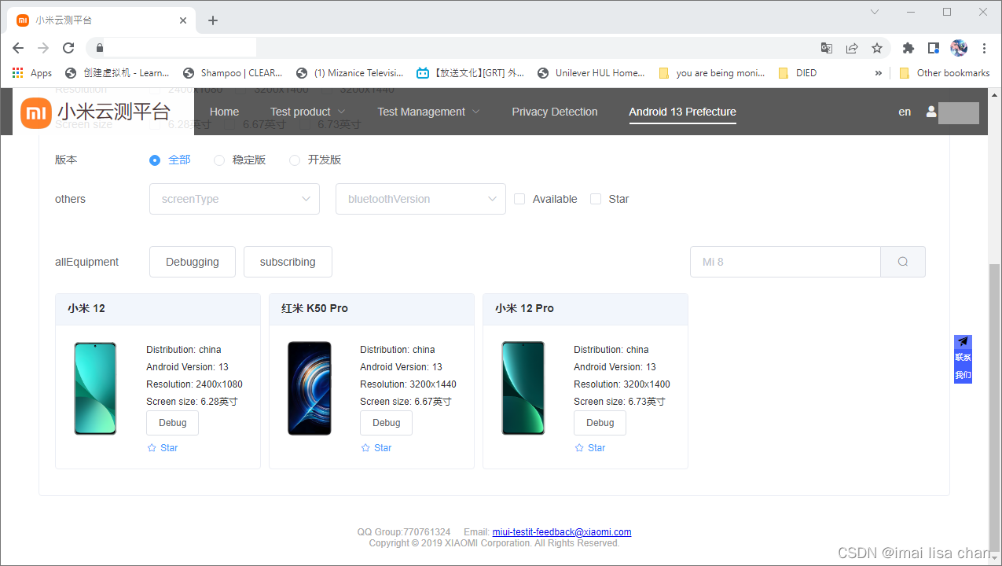The width and height of the screenshot is (1002, 566).
Task: Click the 红米 K50 Pro phone thumbnail
Action: [310, 388]
